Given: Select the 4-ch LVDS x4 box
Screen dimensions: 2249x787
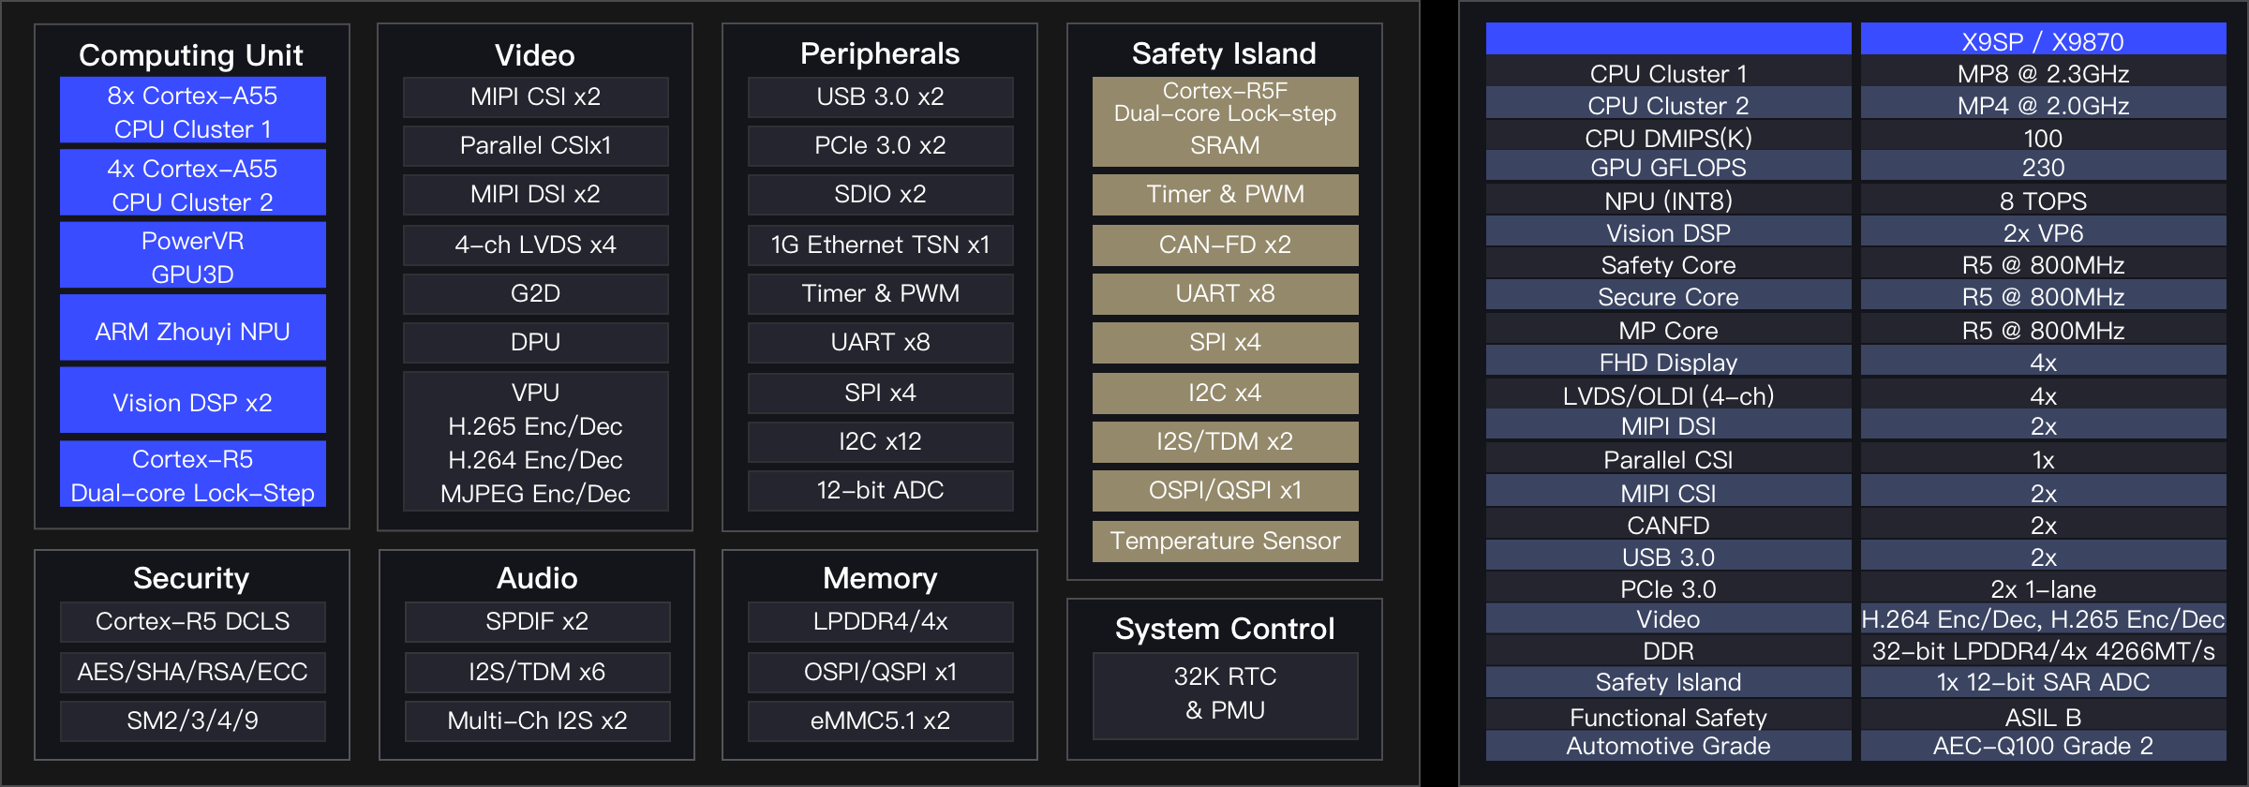Looking at the screenshot, I should click(x=535, y=245).
